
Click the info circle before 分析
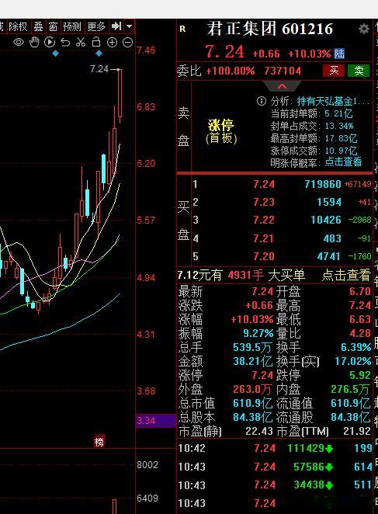(x=262, y=101)
